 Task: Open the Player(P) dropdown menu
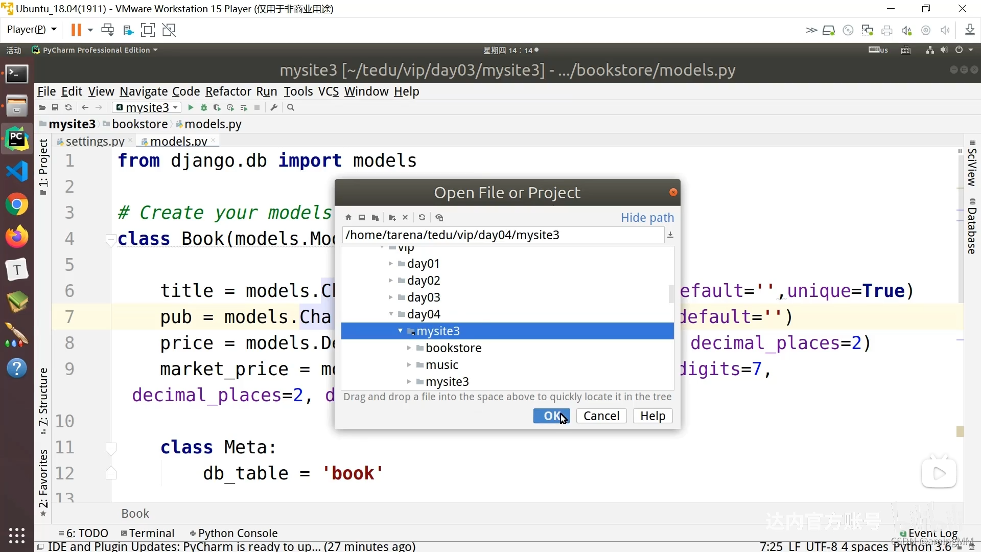31,30
